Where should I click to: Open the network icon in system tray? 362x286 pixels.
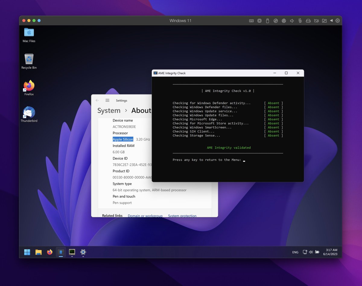tap(305, 252)
